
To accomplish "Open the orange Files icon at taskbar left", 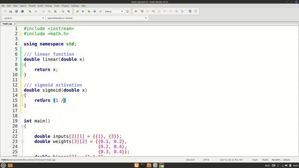I will pos(10,165).
